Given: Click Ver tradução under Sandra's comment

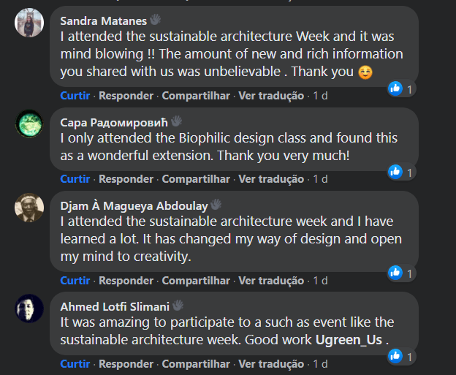Looking at the screenshot, I should click(x=271, y=96).
